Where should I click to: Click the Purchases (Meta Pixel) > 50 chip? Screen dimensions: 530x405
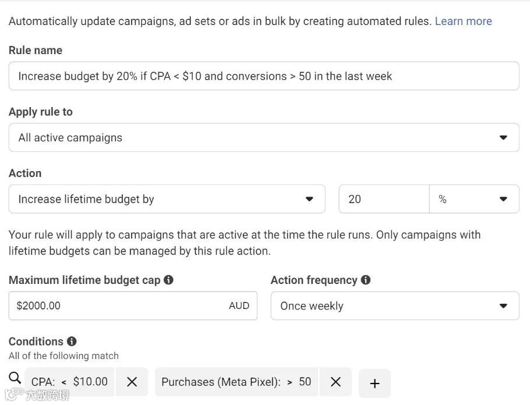(x=236, y=382)
